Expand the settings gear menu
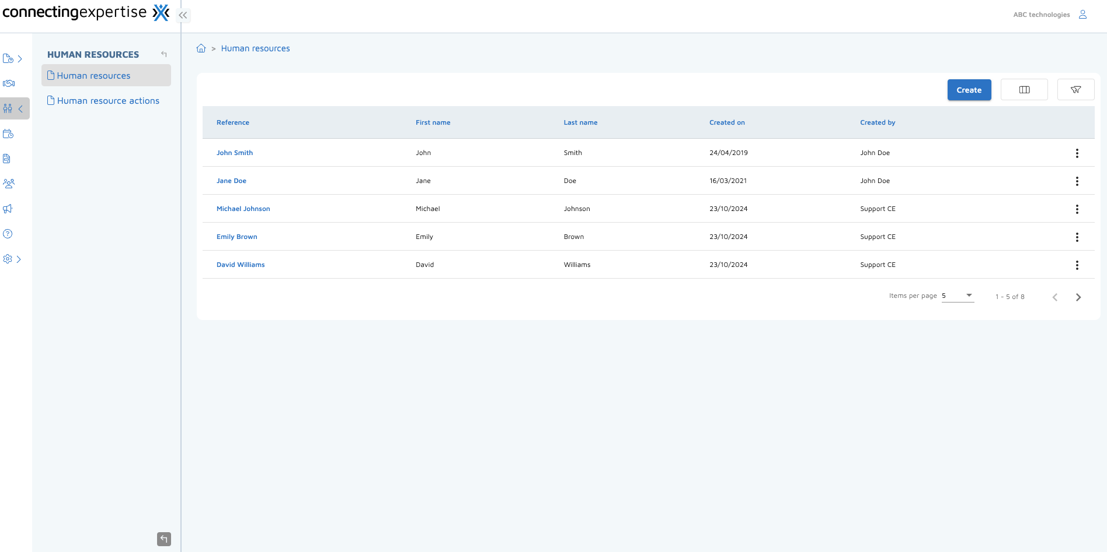 (x=12, y=259)
